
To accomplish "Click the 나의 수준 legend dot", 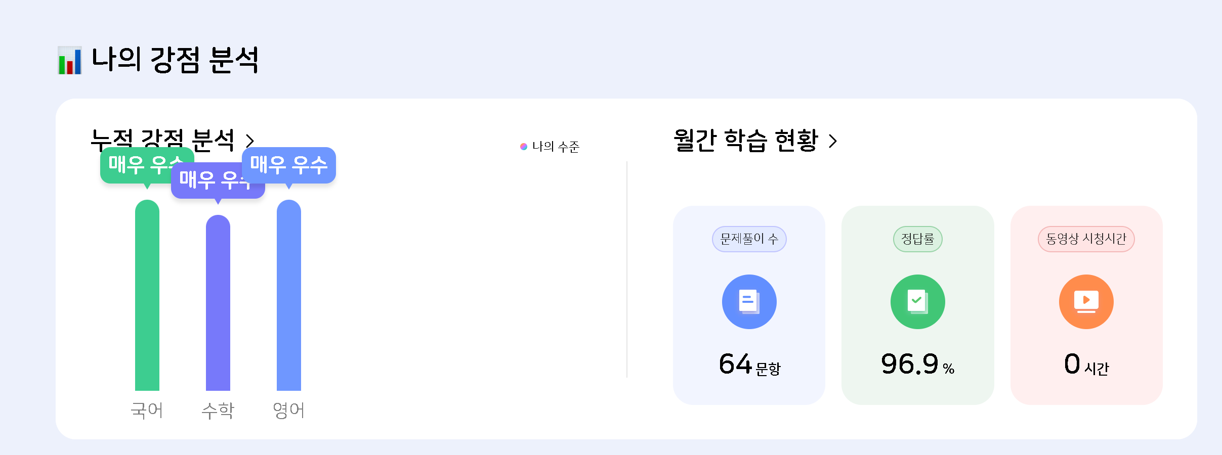I will click(x=524, y=147).
